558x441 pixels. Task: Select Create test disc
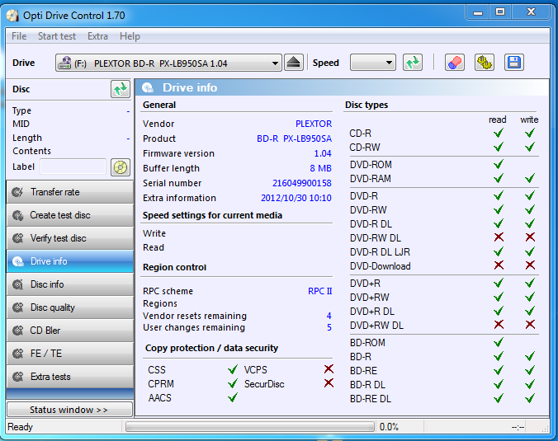70,215
